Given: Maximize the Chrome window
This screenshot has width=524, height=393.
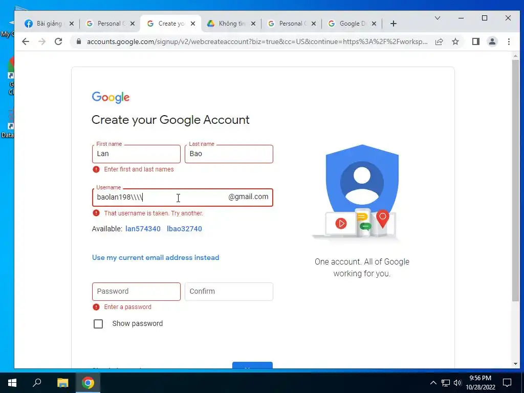Looking at the screenshot, I should pos(485,18).
